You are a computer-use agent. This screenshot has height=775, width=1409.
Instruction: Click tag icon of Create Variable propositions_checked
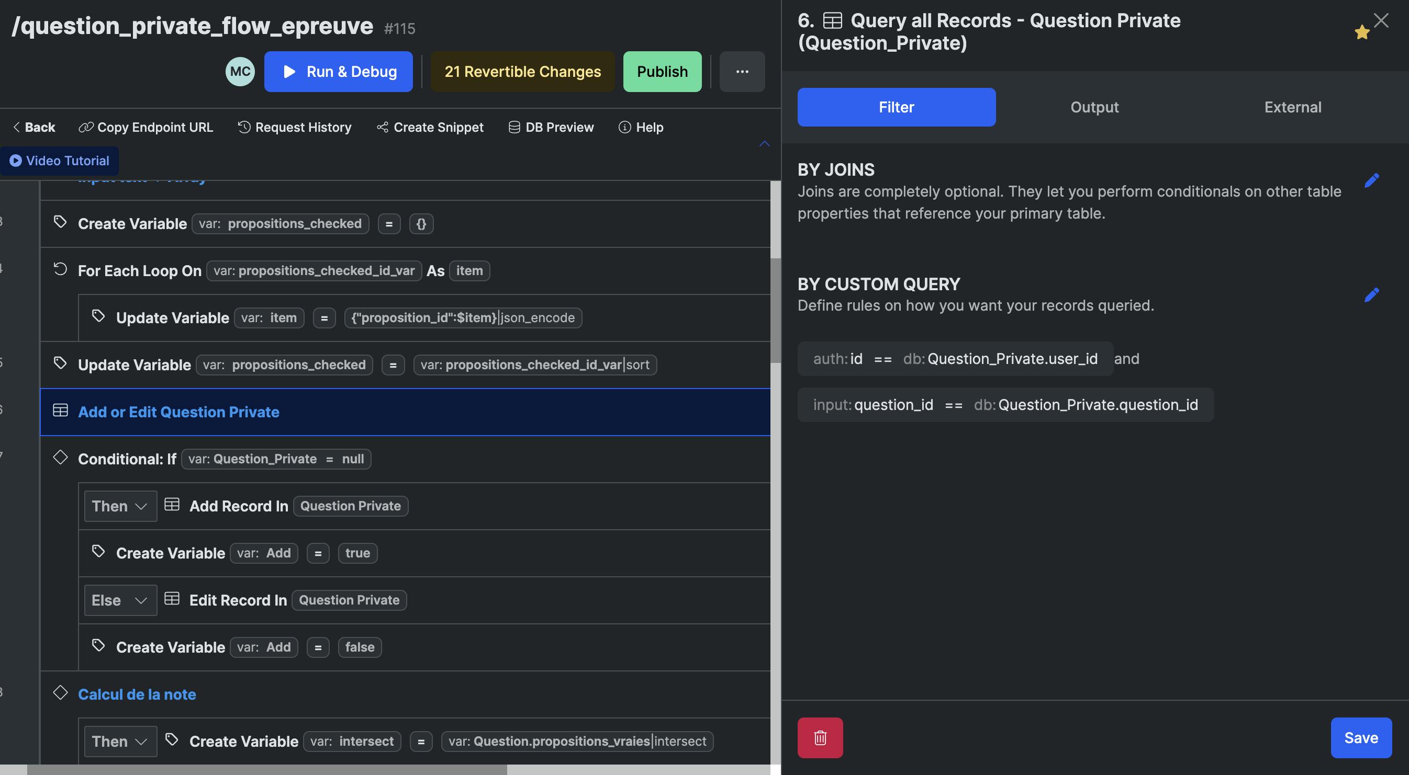[x=60, y=221]
